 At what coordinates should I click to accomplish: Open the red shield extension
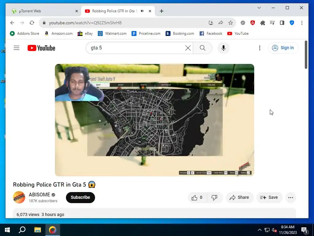click(253, 23)
